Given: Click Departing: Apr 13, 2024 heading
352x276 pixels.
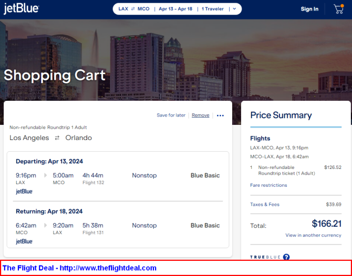Looking at the screenshot, I should [49, 161].
